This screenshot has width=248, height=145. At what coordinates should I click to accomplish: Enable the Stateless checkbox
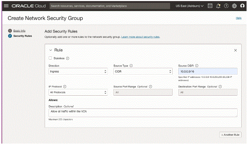50,58
